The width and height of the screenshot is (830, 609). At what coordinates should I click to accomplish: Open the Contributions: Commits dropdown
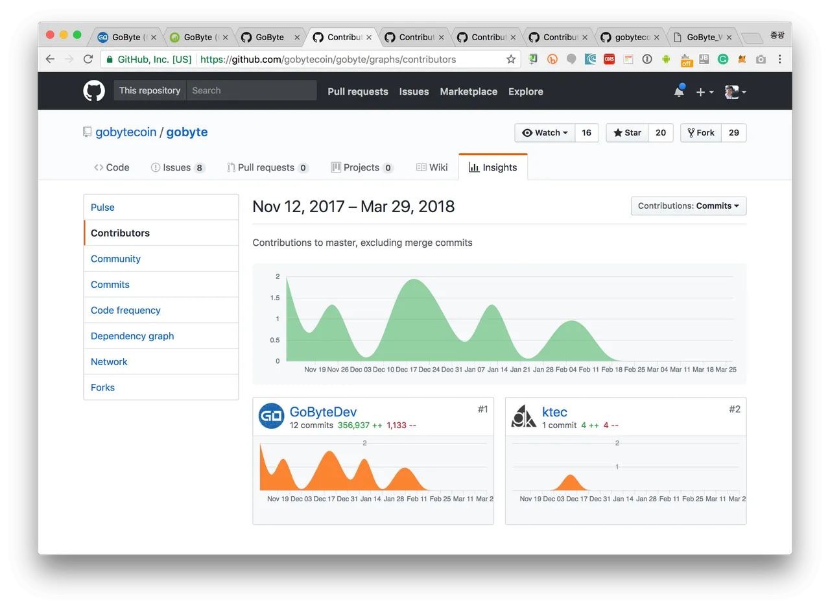[689, 206]
